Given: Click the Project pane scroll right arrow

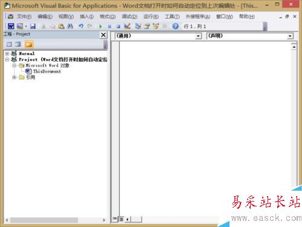Looking at the screenshot, I should point(104,220).
